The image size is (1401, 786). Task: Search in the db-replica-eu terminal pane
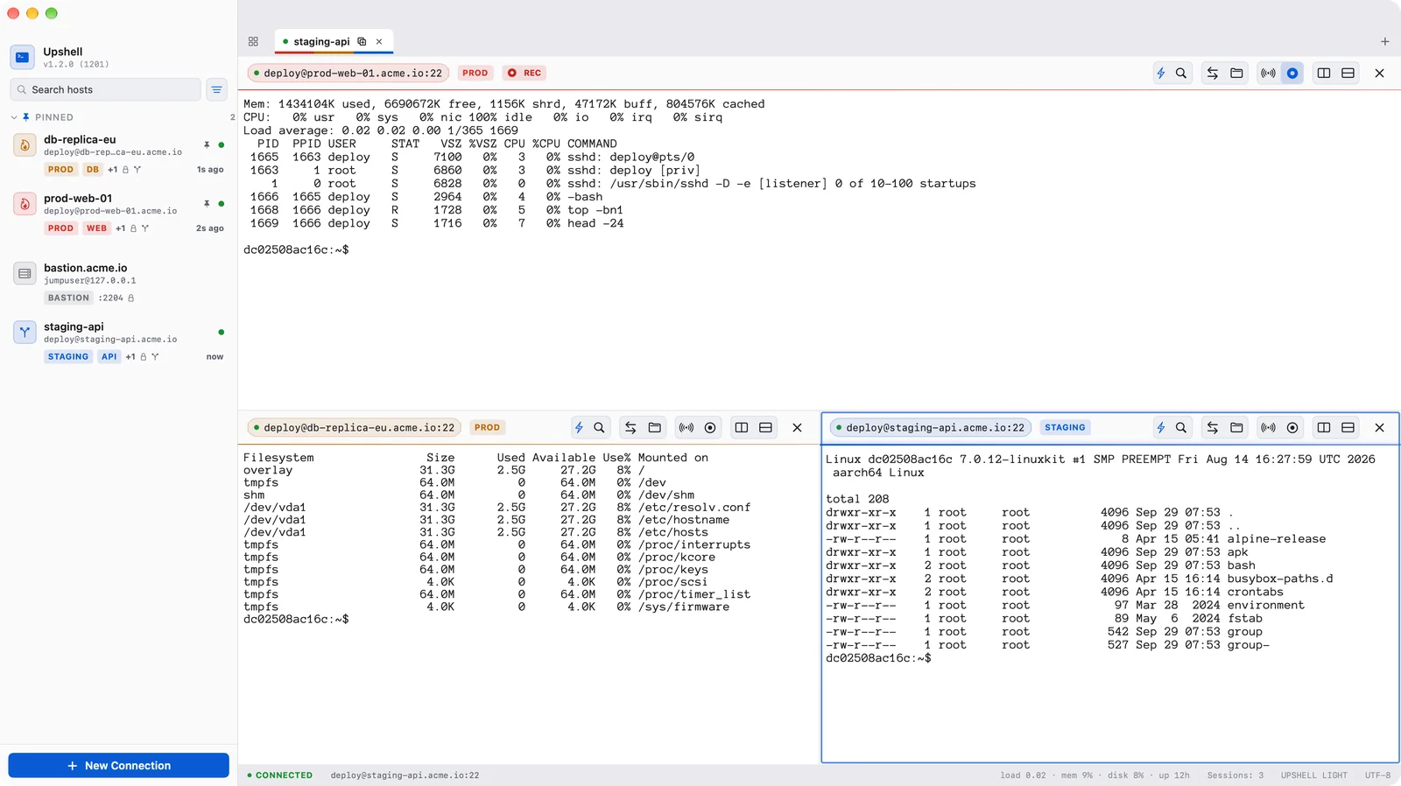tap(599, 428)
